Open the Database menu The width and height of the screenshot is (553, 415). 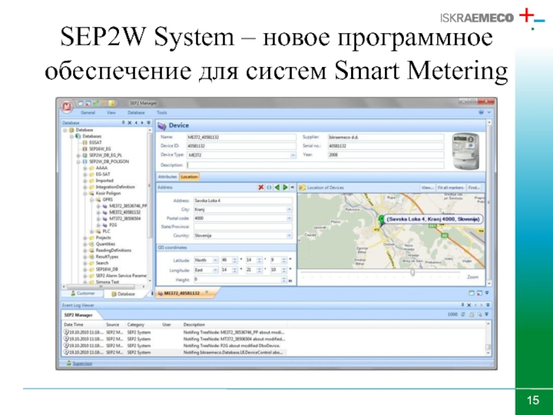136,113
